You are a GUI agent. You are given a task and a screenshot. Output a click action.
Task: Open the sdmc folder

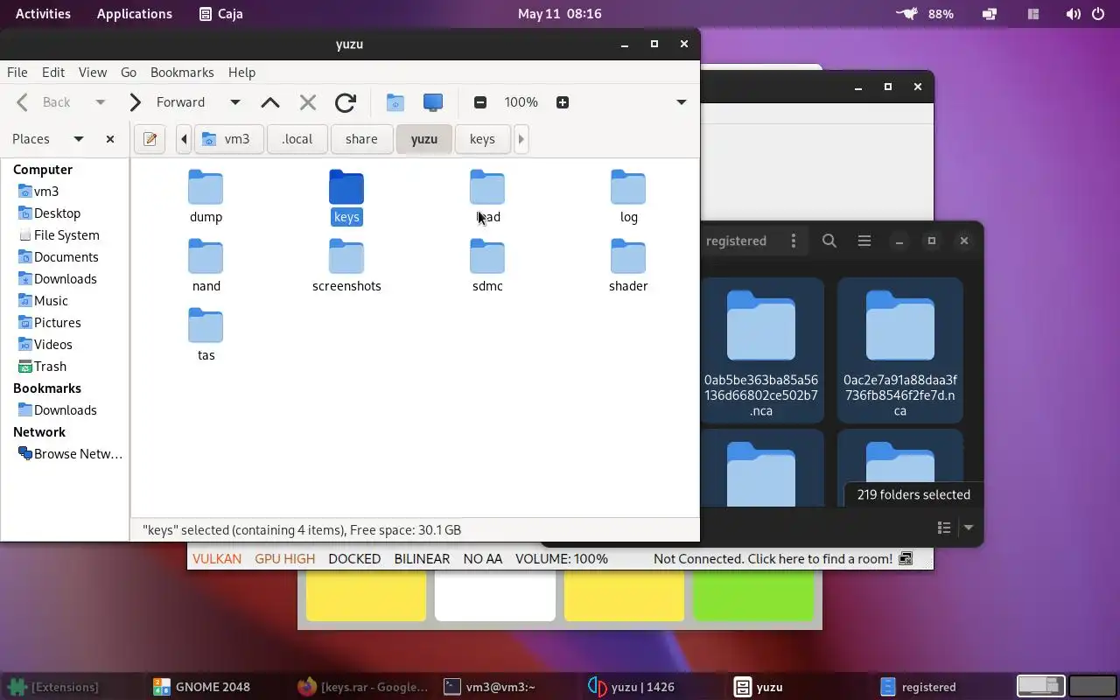(487, 266)
